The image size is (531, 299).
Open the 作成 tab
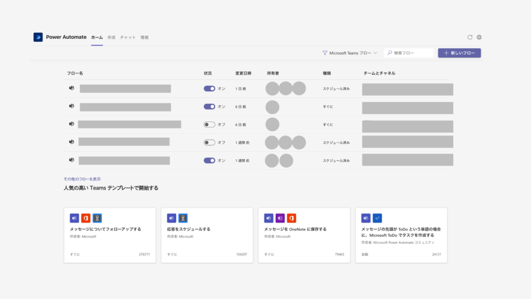click(x=111, y=37)
